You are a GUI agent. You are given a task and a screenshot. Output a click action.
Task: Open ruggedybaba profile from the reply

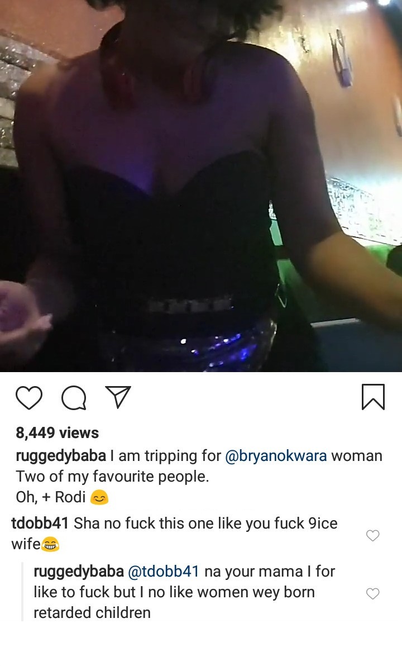pyautogui.click(x=79, y=572)
